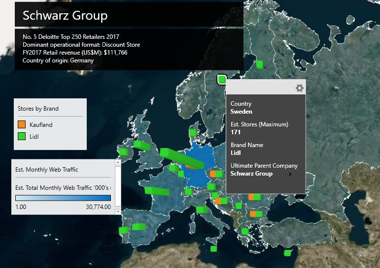The image size is (380, 268).
Task: Select the Czech Republic Kaufland orange marker
Action: pos(212,174)
